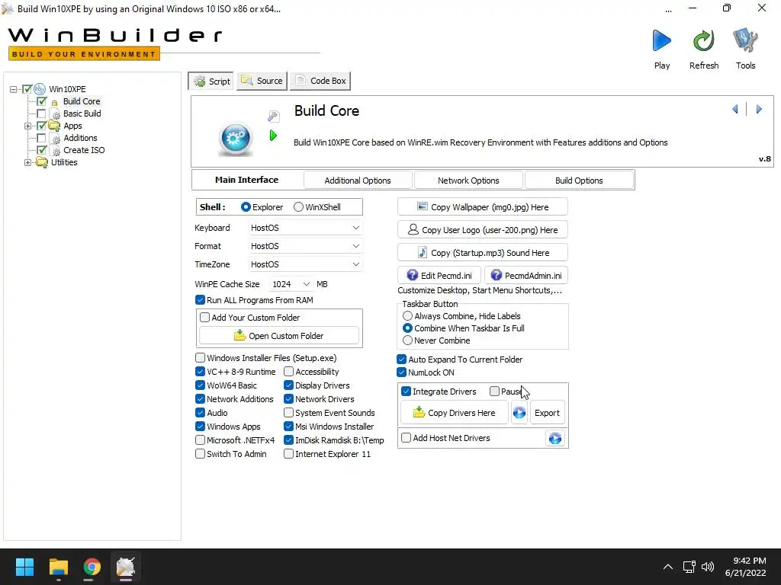This screenshot has width=781, height=585.
Task: Click Create ISO script icon in tree
Action: 56,150
